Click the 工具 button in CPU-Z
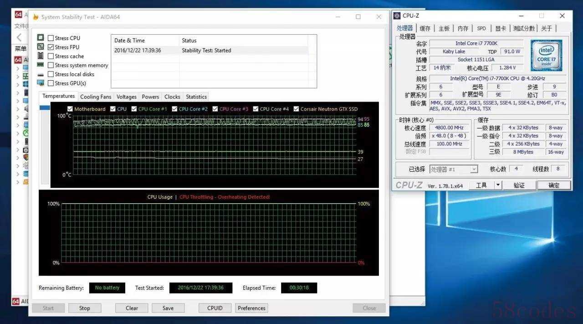 pyautogui.click(x=481, y=185)
